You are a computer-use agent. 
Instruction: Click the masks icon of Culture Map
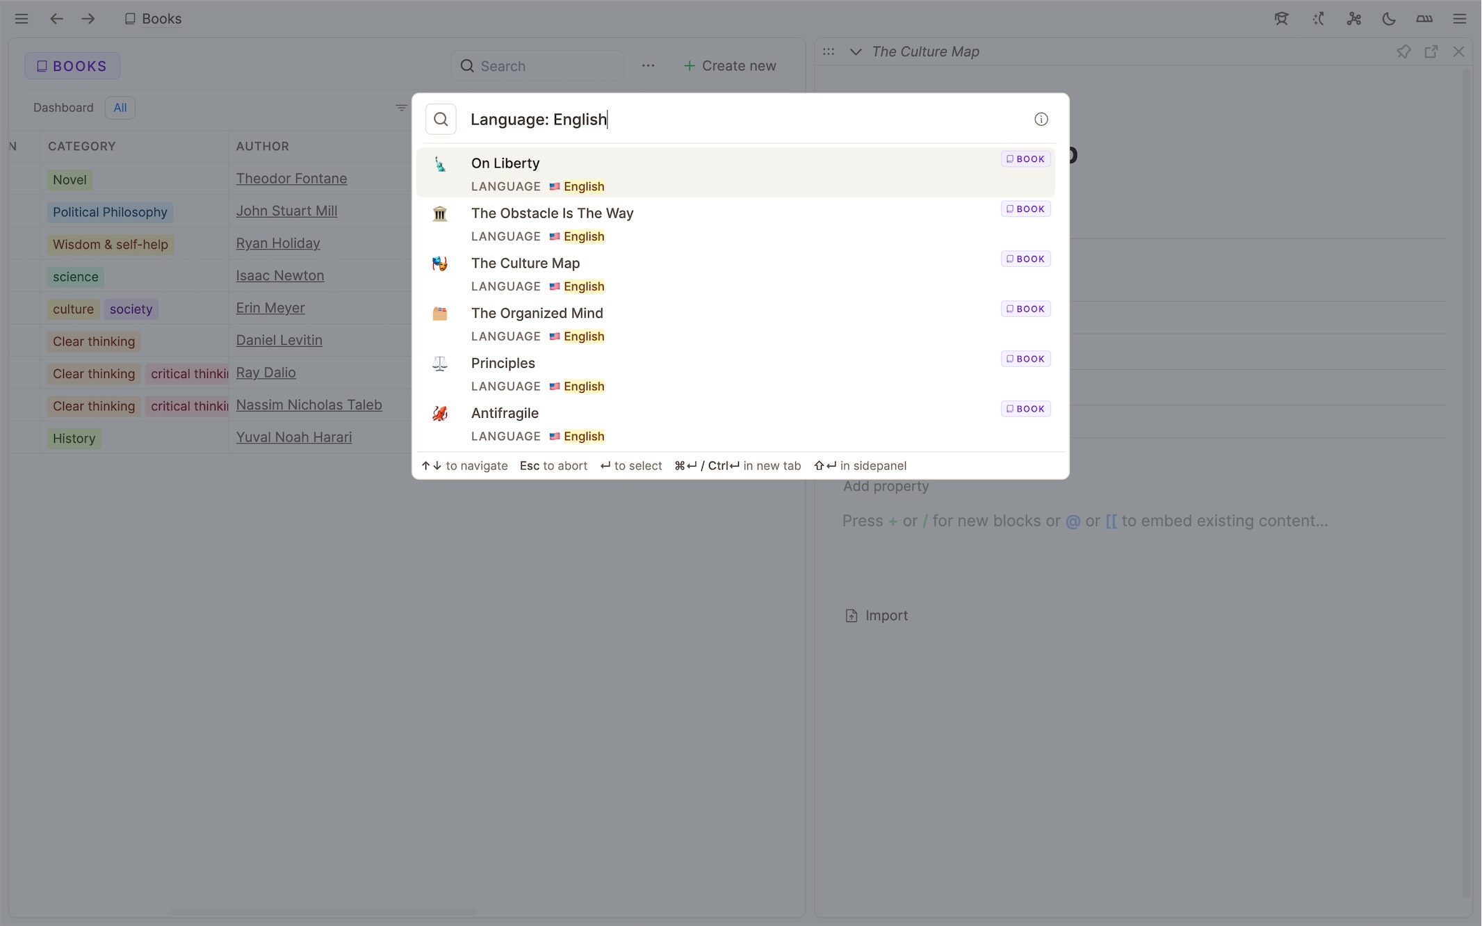(439, 263)
